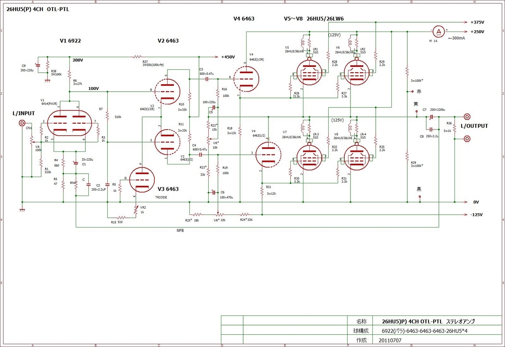This screenshot has height=347, width=505.
Task: Click the title '26HU5(P) 4CH OTL-PTL'
Action: 38,9
